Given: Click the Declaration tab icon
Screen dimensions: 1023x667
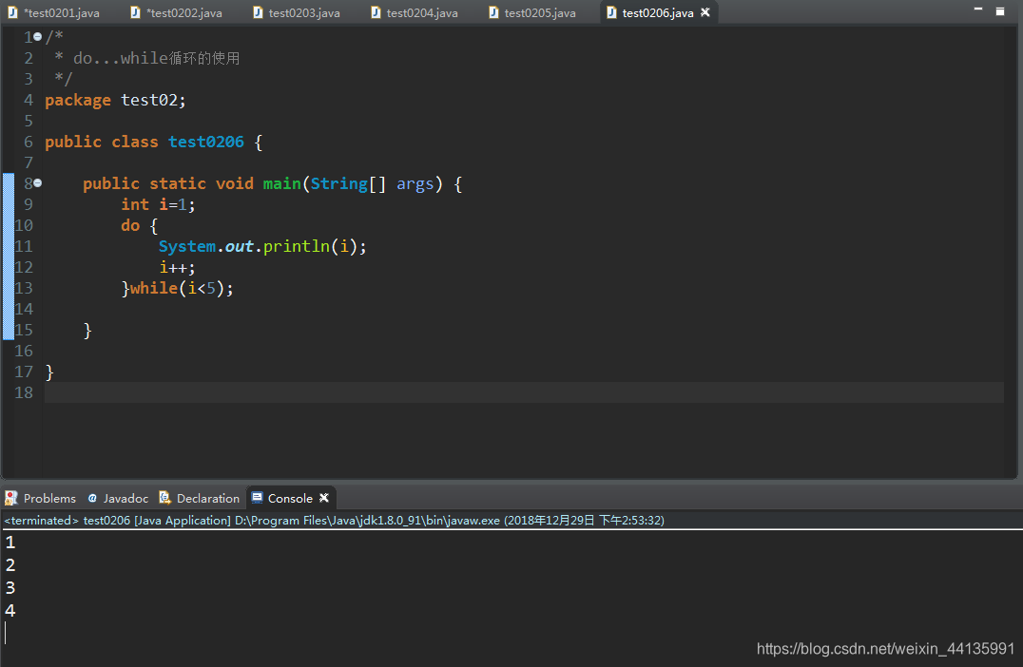Looking at the screenshot, I should 165,498.
